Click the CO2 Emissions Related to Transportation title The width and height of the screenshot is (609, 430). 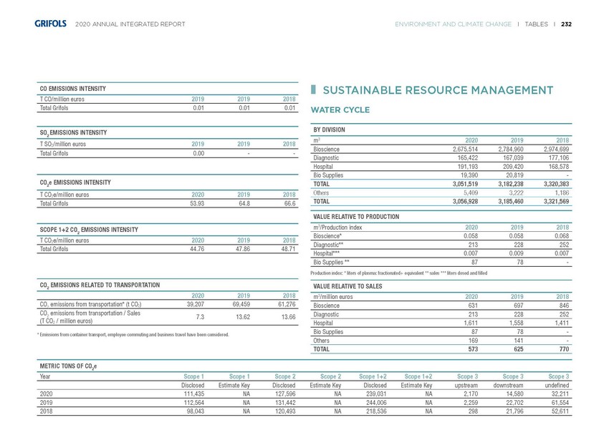coord(100,285)
